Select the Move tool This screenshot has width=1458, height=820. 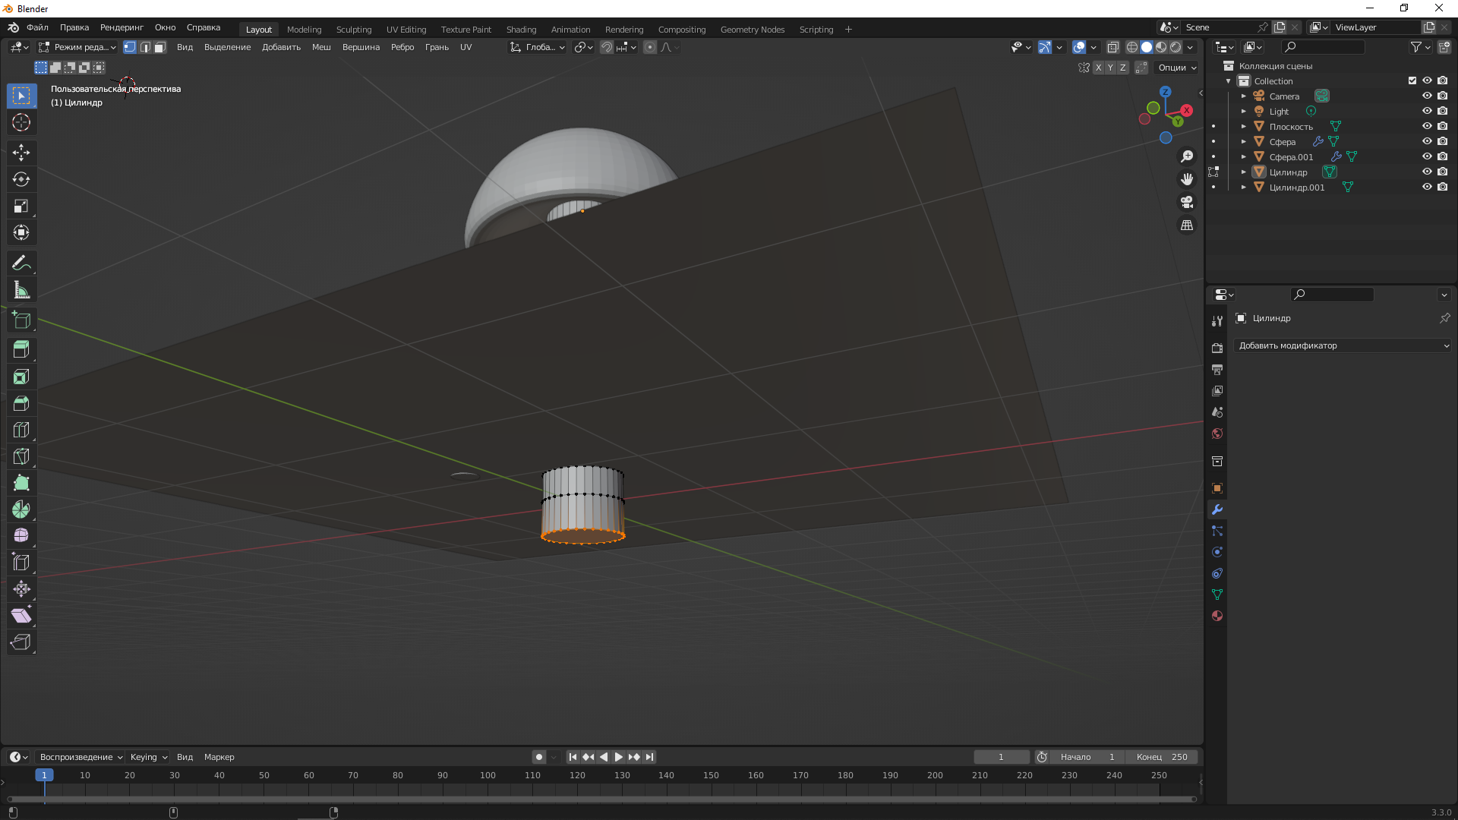[21, 153]
